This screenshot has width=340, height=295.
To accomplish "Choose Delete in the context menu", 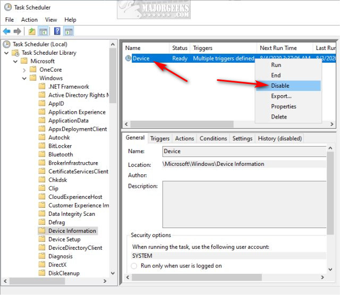I will (288, 117).
